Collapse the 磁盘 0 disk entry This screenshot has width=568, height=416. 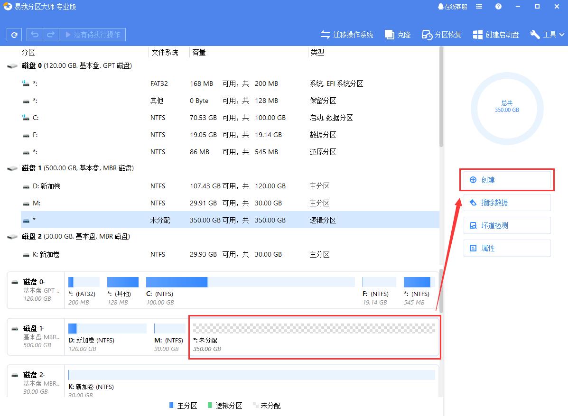click(x=12, y=65)
